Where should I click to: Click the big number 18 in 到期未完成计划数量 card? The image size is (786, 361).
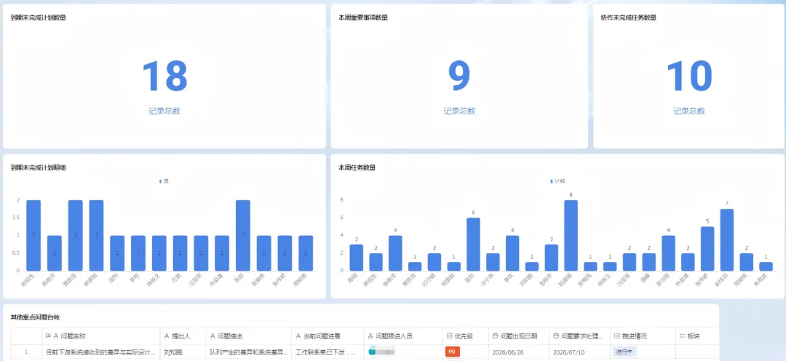coord(164,76)
